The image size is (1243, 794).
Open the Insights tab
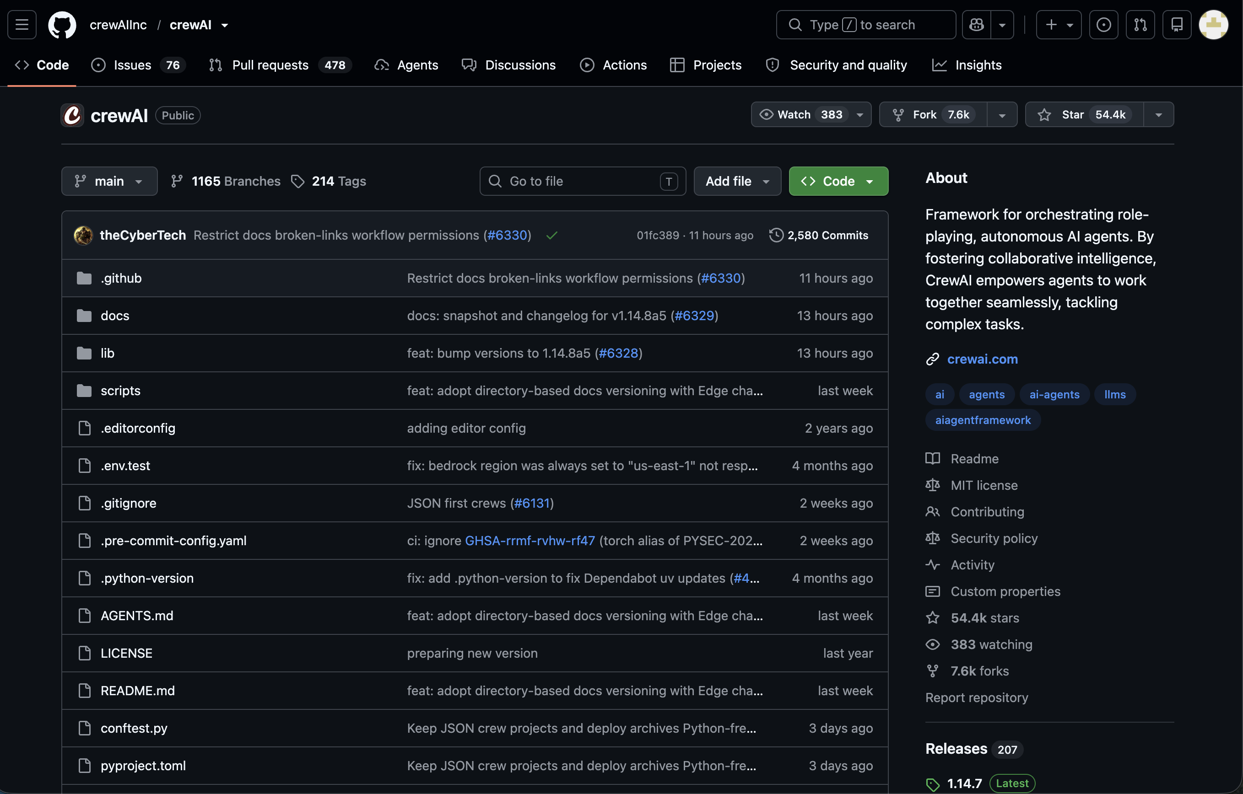(967, 65)
